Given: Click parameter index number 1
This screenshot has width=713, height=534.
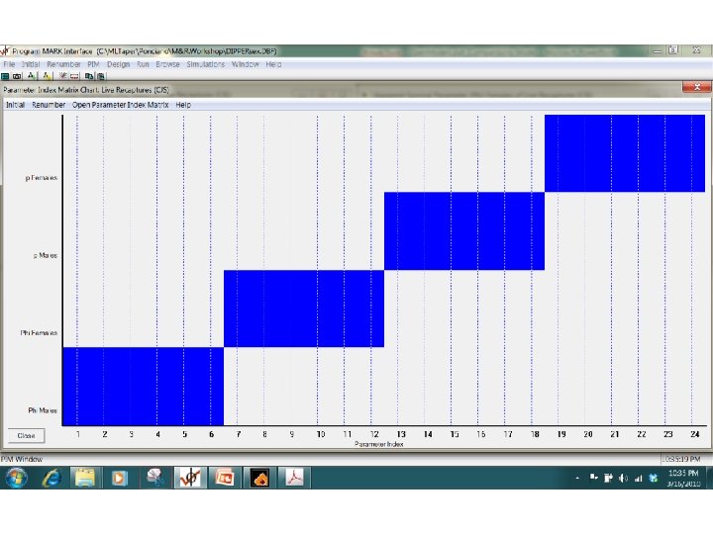Looking at the screenshot, I should 78,434.
